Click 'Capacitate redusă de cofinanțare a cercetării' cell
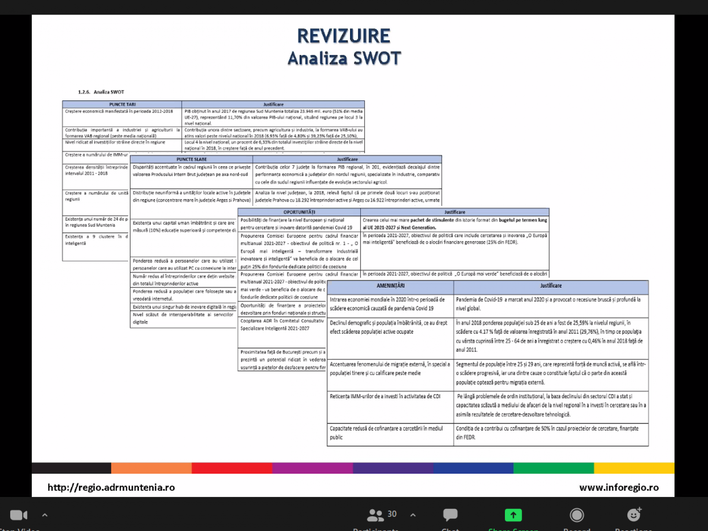The image size is (708, 531). pos(390,435)
